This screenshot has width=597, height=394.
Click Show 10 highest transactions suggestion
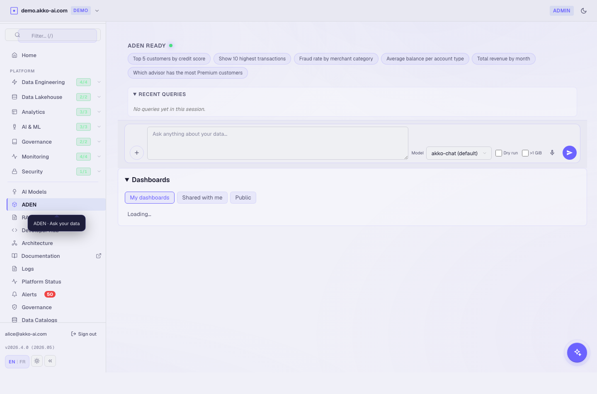[x=252, y=59]
